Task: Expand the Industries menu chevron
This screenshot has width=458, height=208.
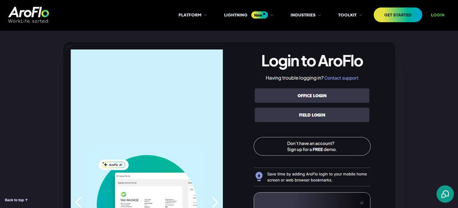Action: pyautogui.click(x=319, y=15)
